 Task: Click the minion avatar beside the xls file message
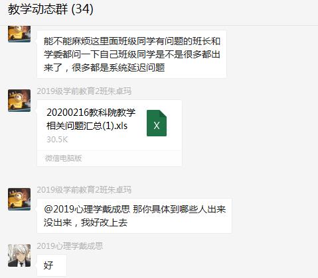(x=19, y=101)
